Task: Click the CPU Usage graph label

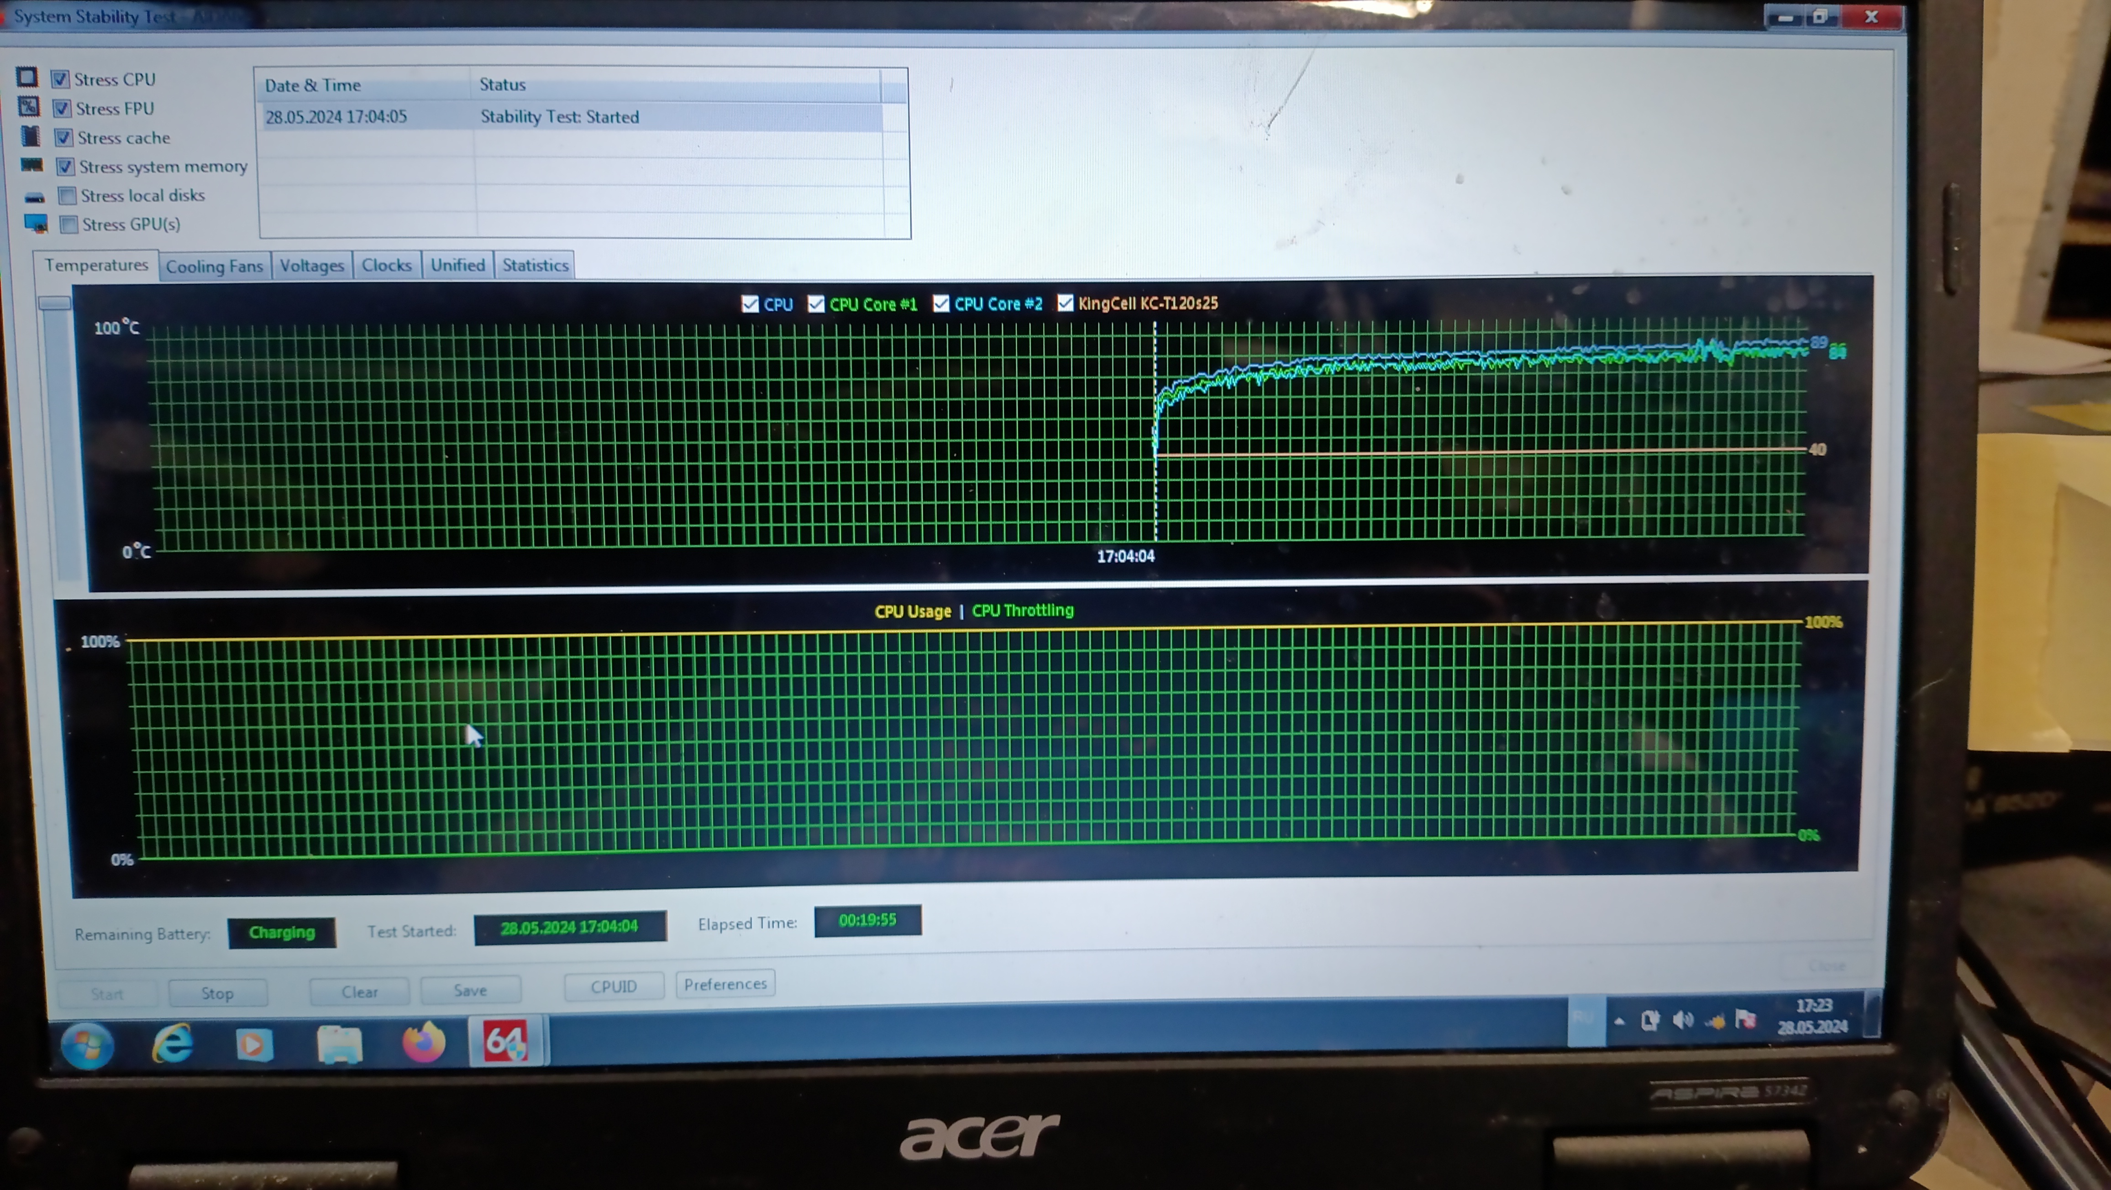Action: tap(912, 611)
